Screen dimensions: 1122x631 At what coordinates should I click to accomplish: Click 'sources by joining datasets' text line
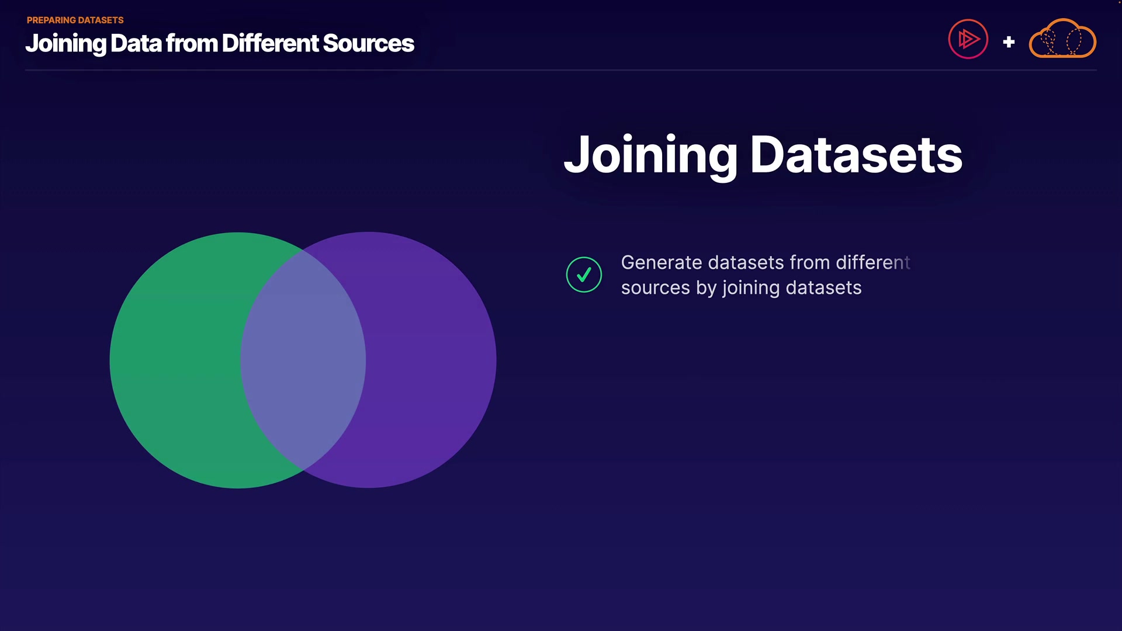[741, 288]
